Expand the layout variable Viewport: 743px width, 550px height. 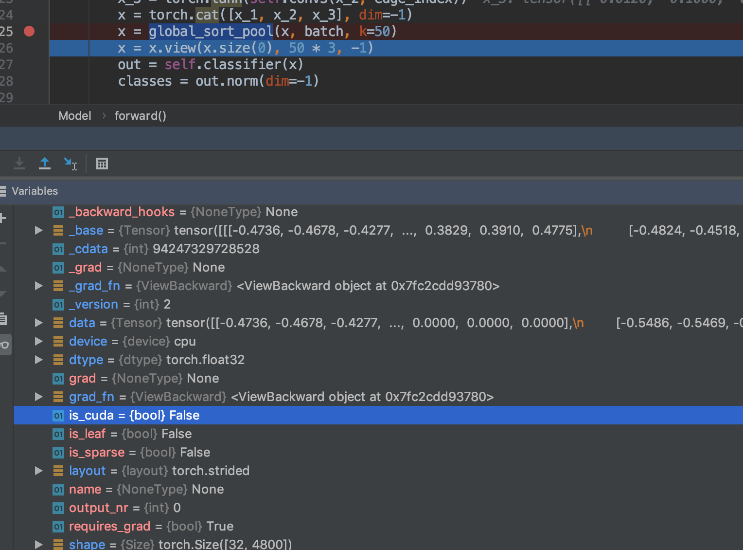point(38,471)
